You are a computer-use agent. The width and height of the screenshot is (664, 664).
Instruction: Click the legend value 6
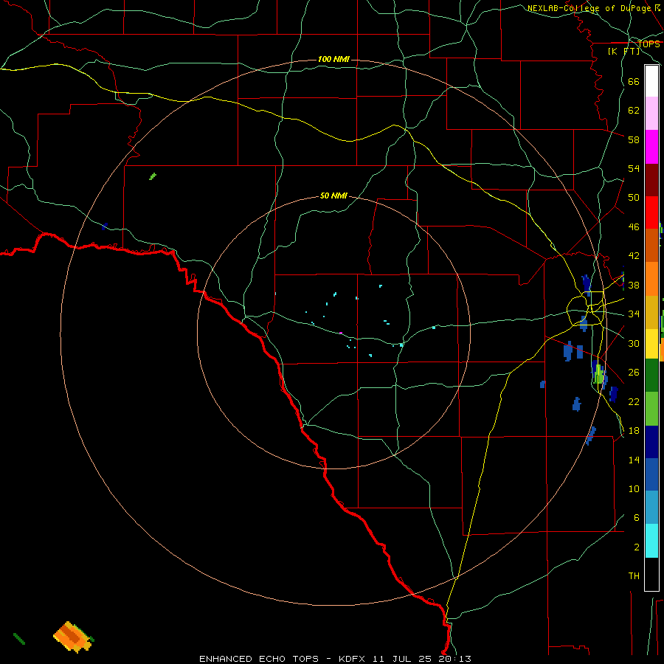[637, 518]
